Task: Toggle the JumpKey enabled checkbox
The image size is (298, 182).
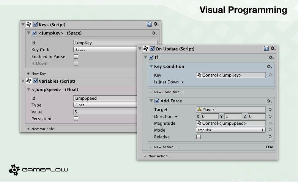Action: pyautogui.click(x=34, y=33)
